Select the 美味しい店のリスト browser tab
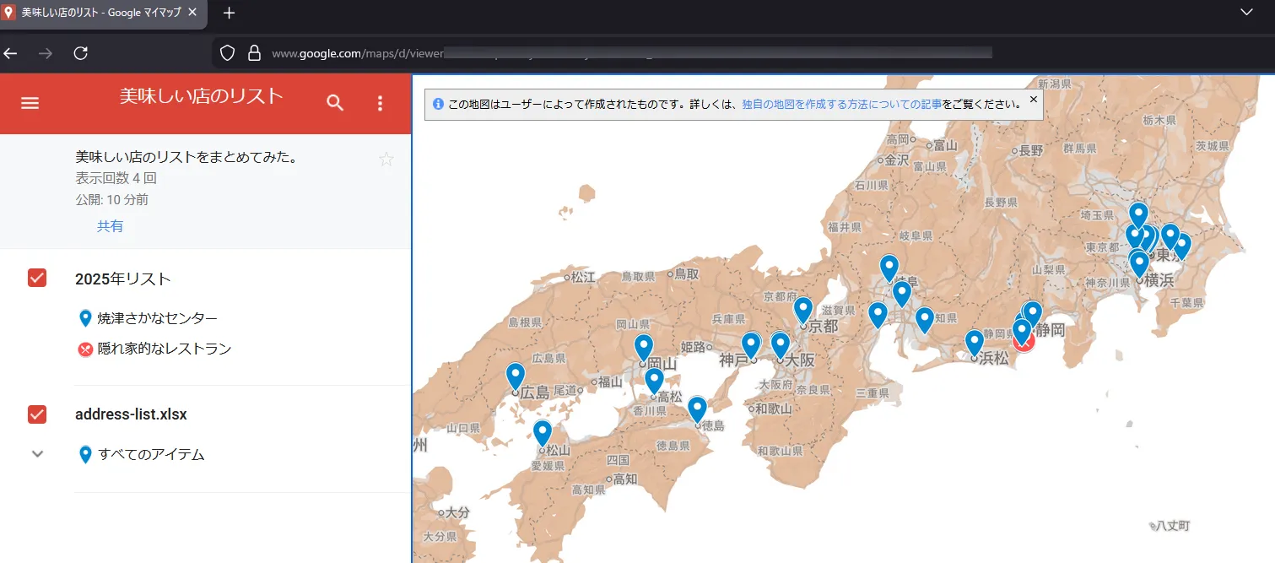 tap(103, 14)
